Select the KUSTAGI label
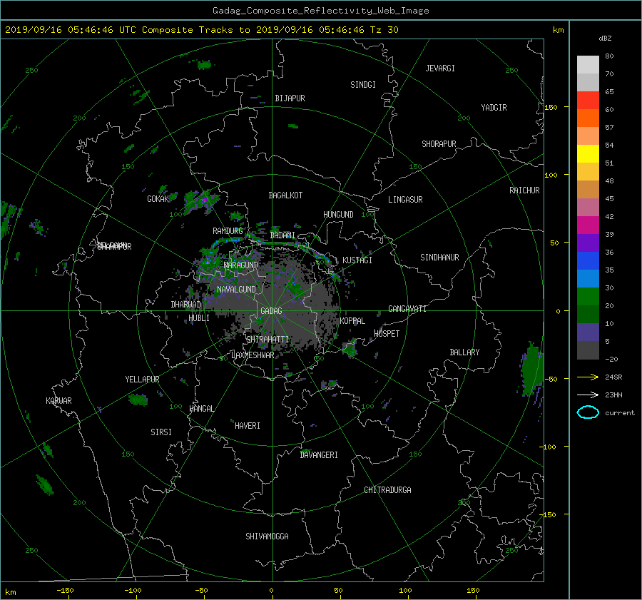This screenshot has height=600, width=642. pos(357,260)
